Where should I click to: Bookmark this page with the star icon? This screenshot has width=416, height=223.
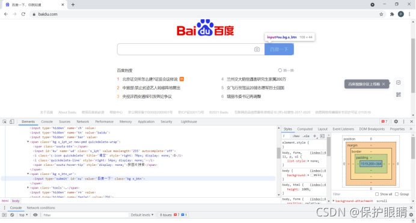[x=381, y=14]
